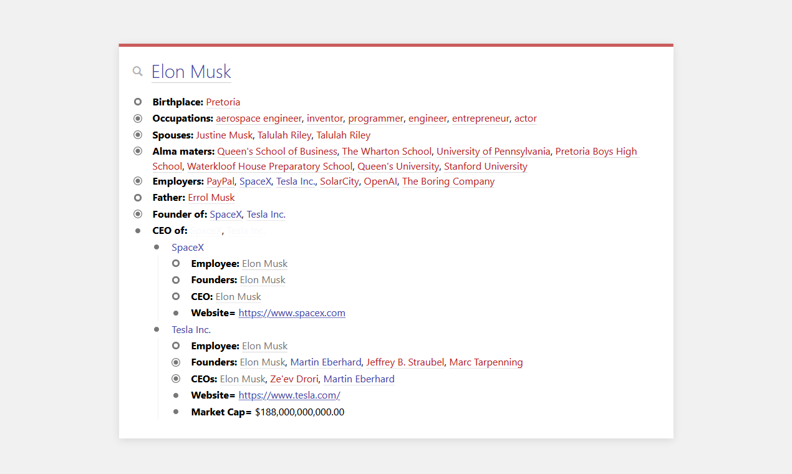The image size is (792, 474).
Task: Click the SpaceX Founders row bullet
Action: 176,280
